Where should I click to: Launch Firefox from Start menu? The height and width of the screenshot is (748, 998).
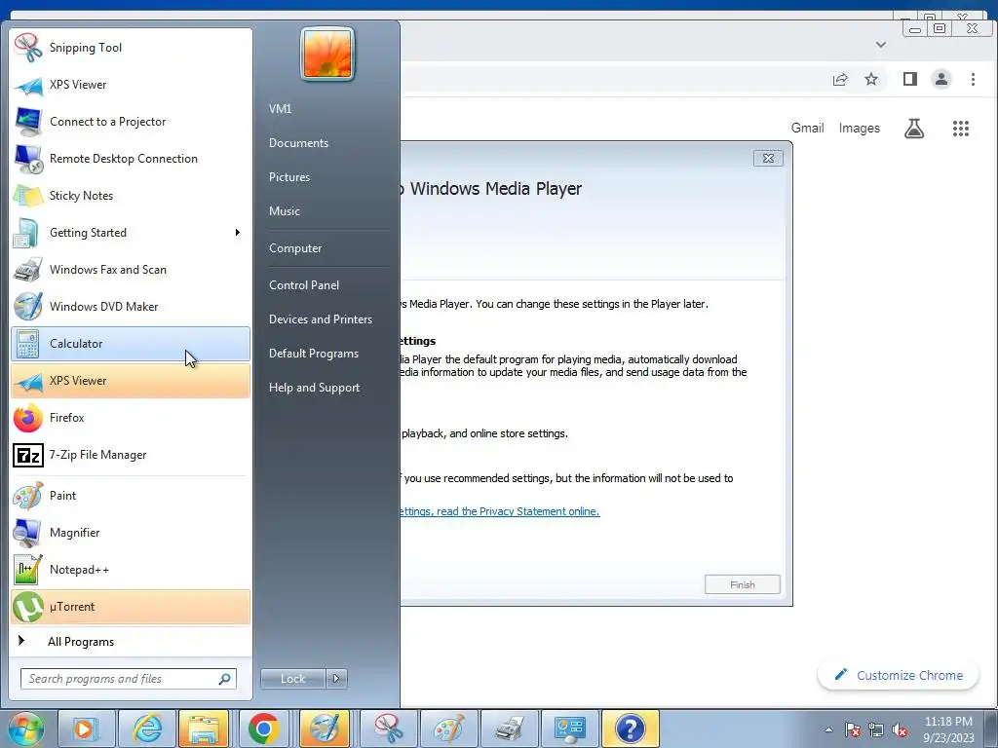(x=131, y=417)
